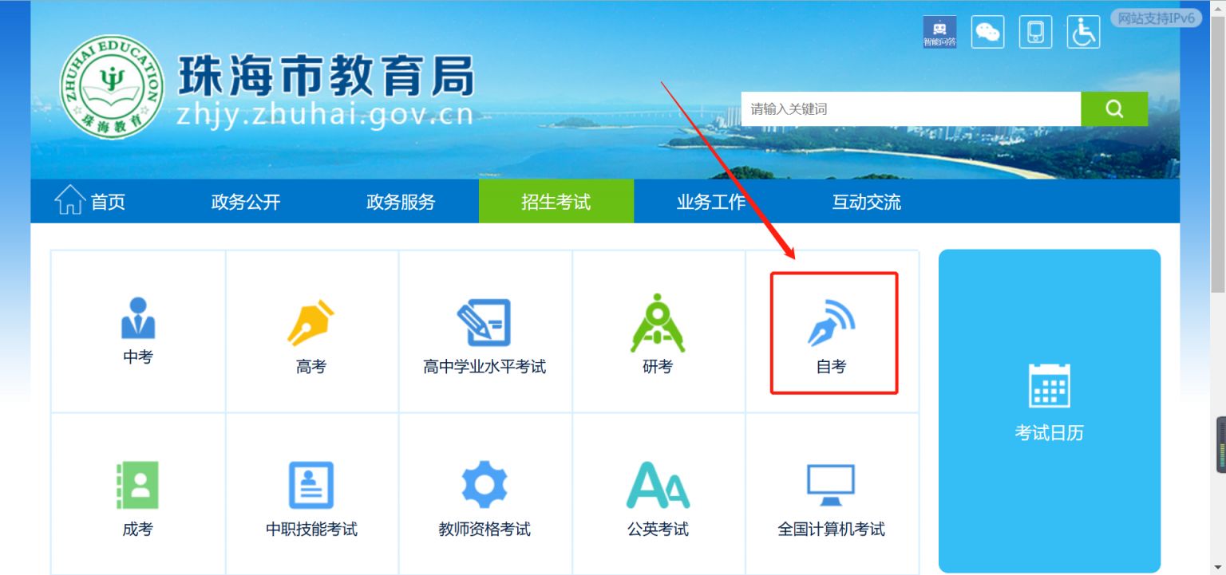Open the WeChat icon in the header

(x=987, y=33)
